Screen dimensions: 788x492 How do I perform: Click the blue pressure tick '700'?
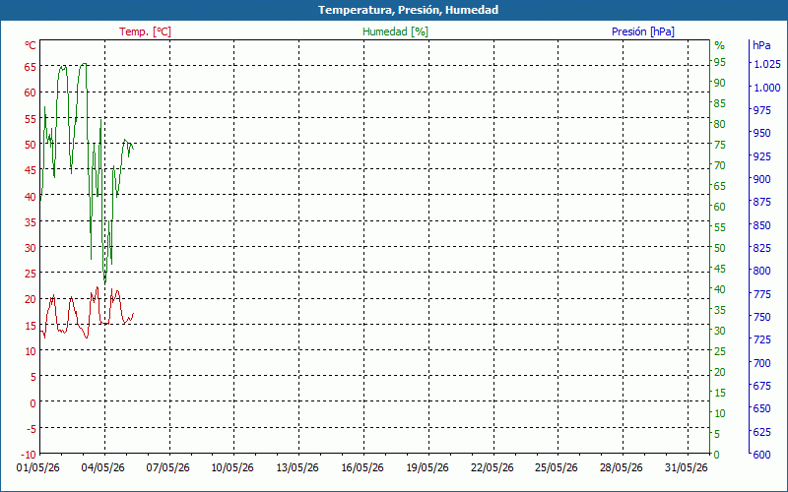tap(761, 363)
